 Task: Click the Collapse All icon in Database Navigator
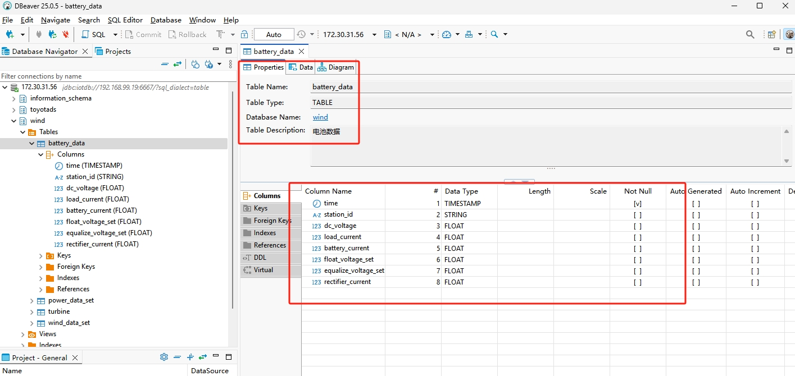pyautogui.click(x=165, y=65)
